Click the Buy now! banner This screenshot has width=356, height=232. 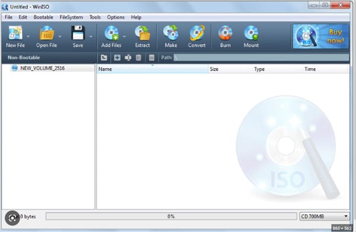(320, 36)
